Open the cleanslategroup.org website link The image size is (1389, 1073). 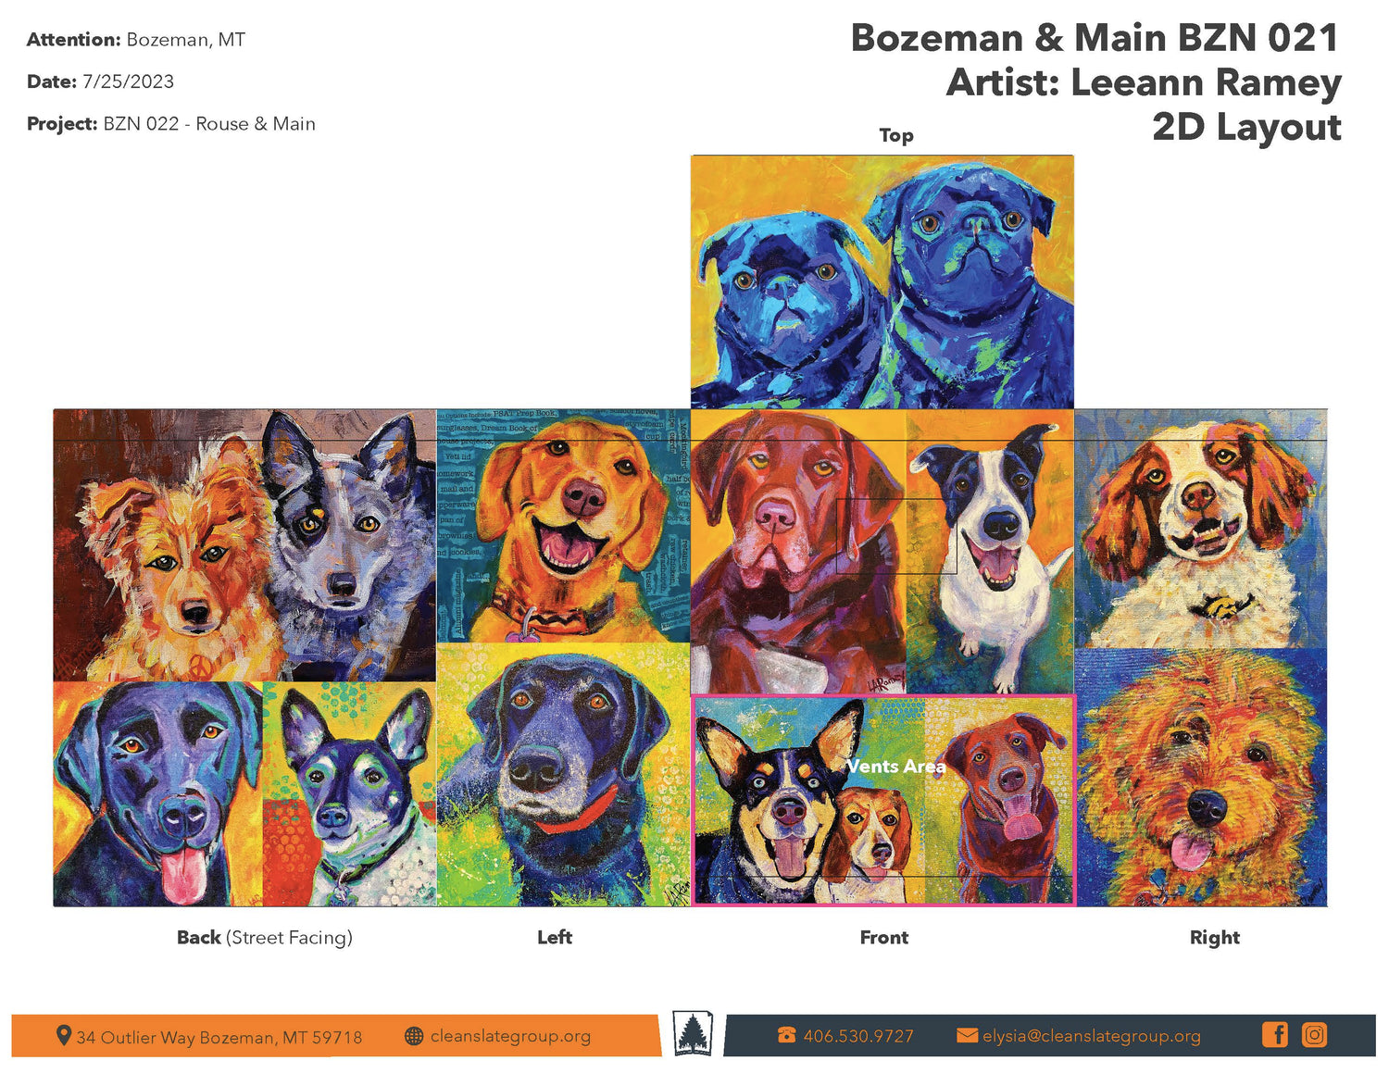point(510,1036)
